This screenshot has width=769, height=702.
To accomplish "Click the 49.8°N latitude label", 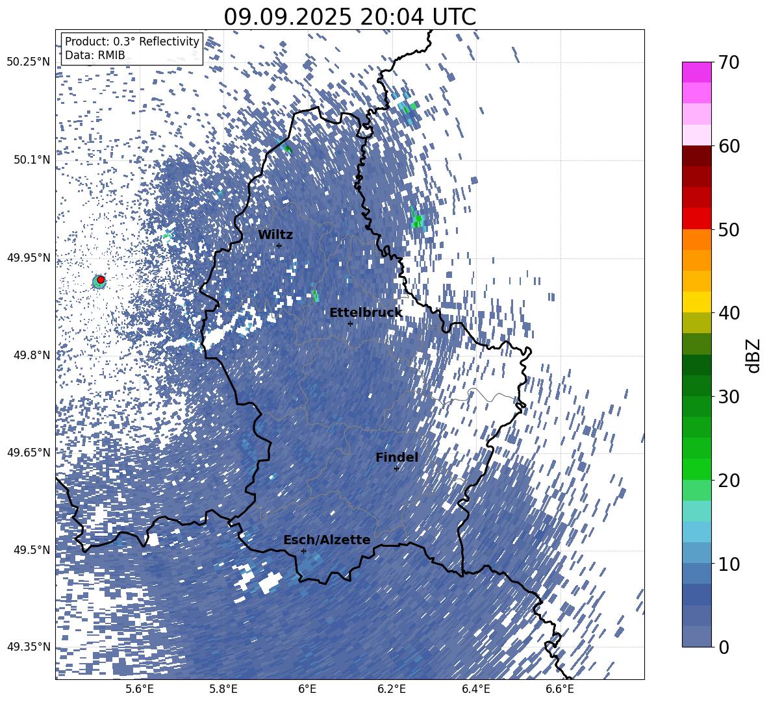I will [x=32, y=355].
